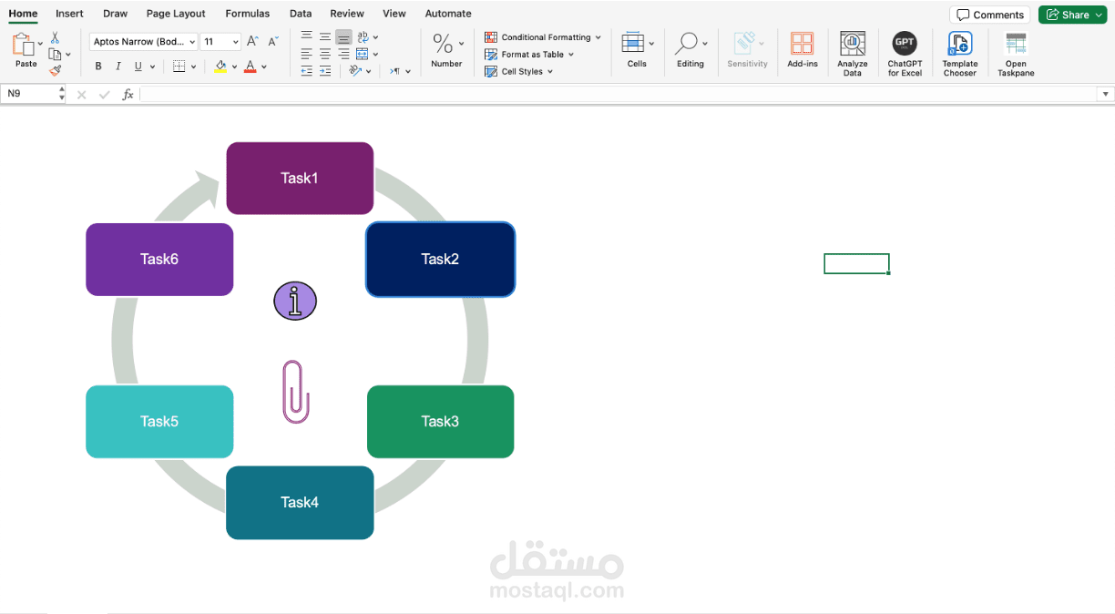Open the Comments pane
The width and height of the screenshot is (1115, 614).
pyautogui.click(x=990, y=15)
